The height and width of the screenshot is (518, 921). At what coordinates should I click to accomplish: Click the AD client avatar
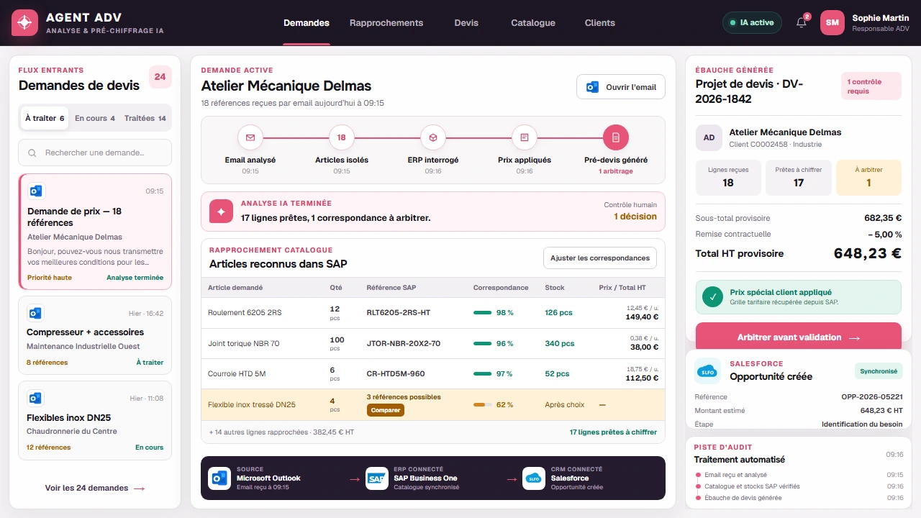(x=709, y=137)
